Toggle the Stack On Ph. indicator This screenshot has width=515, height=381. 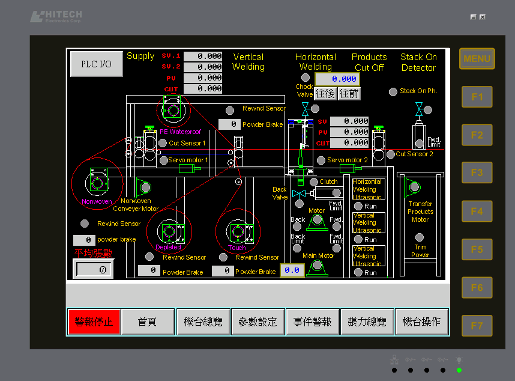393,91
